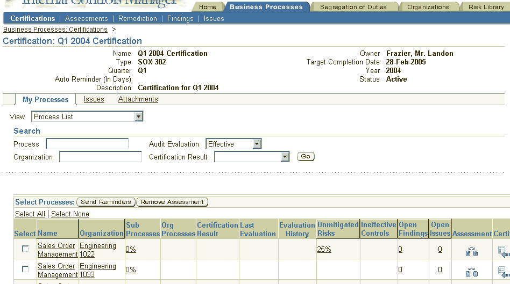Screen dimensions: 510x284
Task: Click the description Certification for Q1 2004
Action: pos(178,88)
